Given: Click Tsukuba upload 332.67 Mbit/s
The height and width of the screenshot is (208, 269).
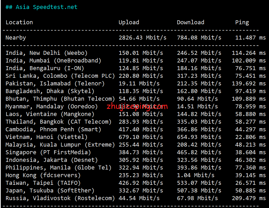Looking at the screenshot, I should [x=141, y=191].
